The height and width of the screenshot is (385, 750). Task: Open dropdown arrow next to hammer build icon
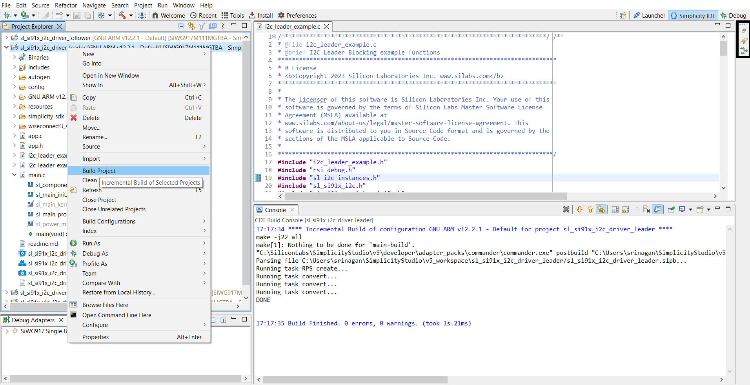[131, 16]
